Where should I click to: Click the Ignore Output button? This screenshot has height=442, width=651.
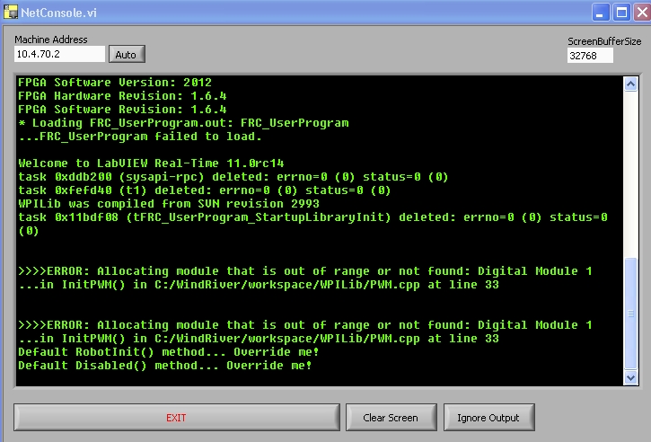488,418
